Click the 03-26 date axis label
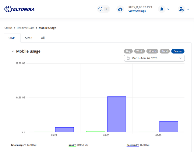 (x=158, y=135)
